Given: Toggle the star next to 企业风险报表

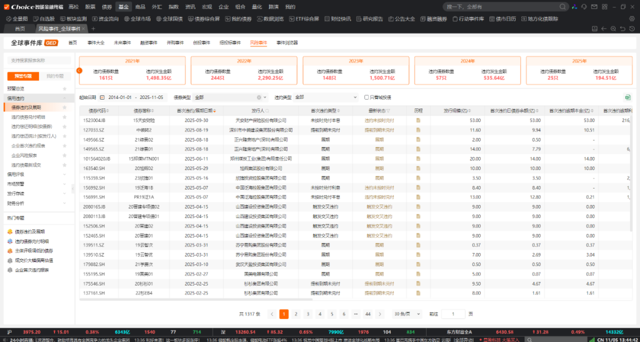Looking at the screenshot, I should (x=64, y=155).
